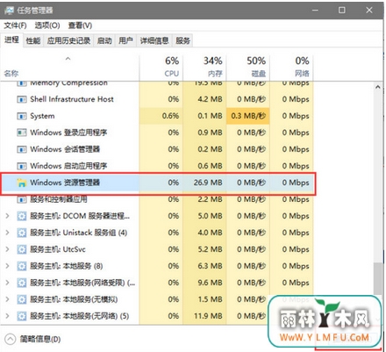Open the 选项(O) menu
This screenshot has height=352, width=386.
tap(47, 25)
